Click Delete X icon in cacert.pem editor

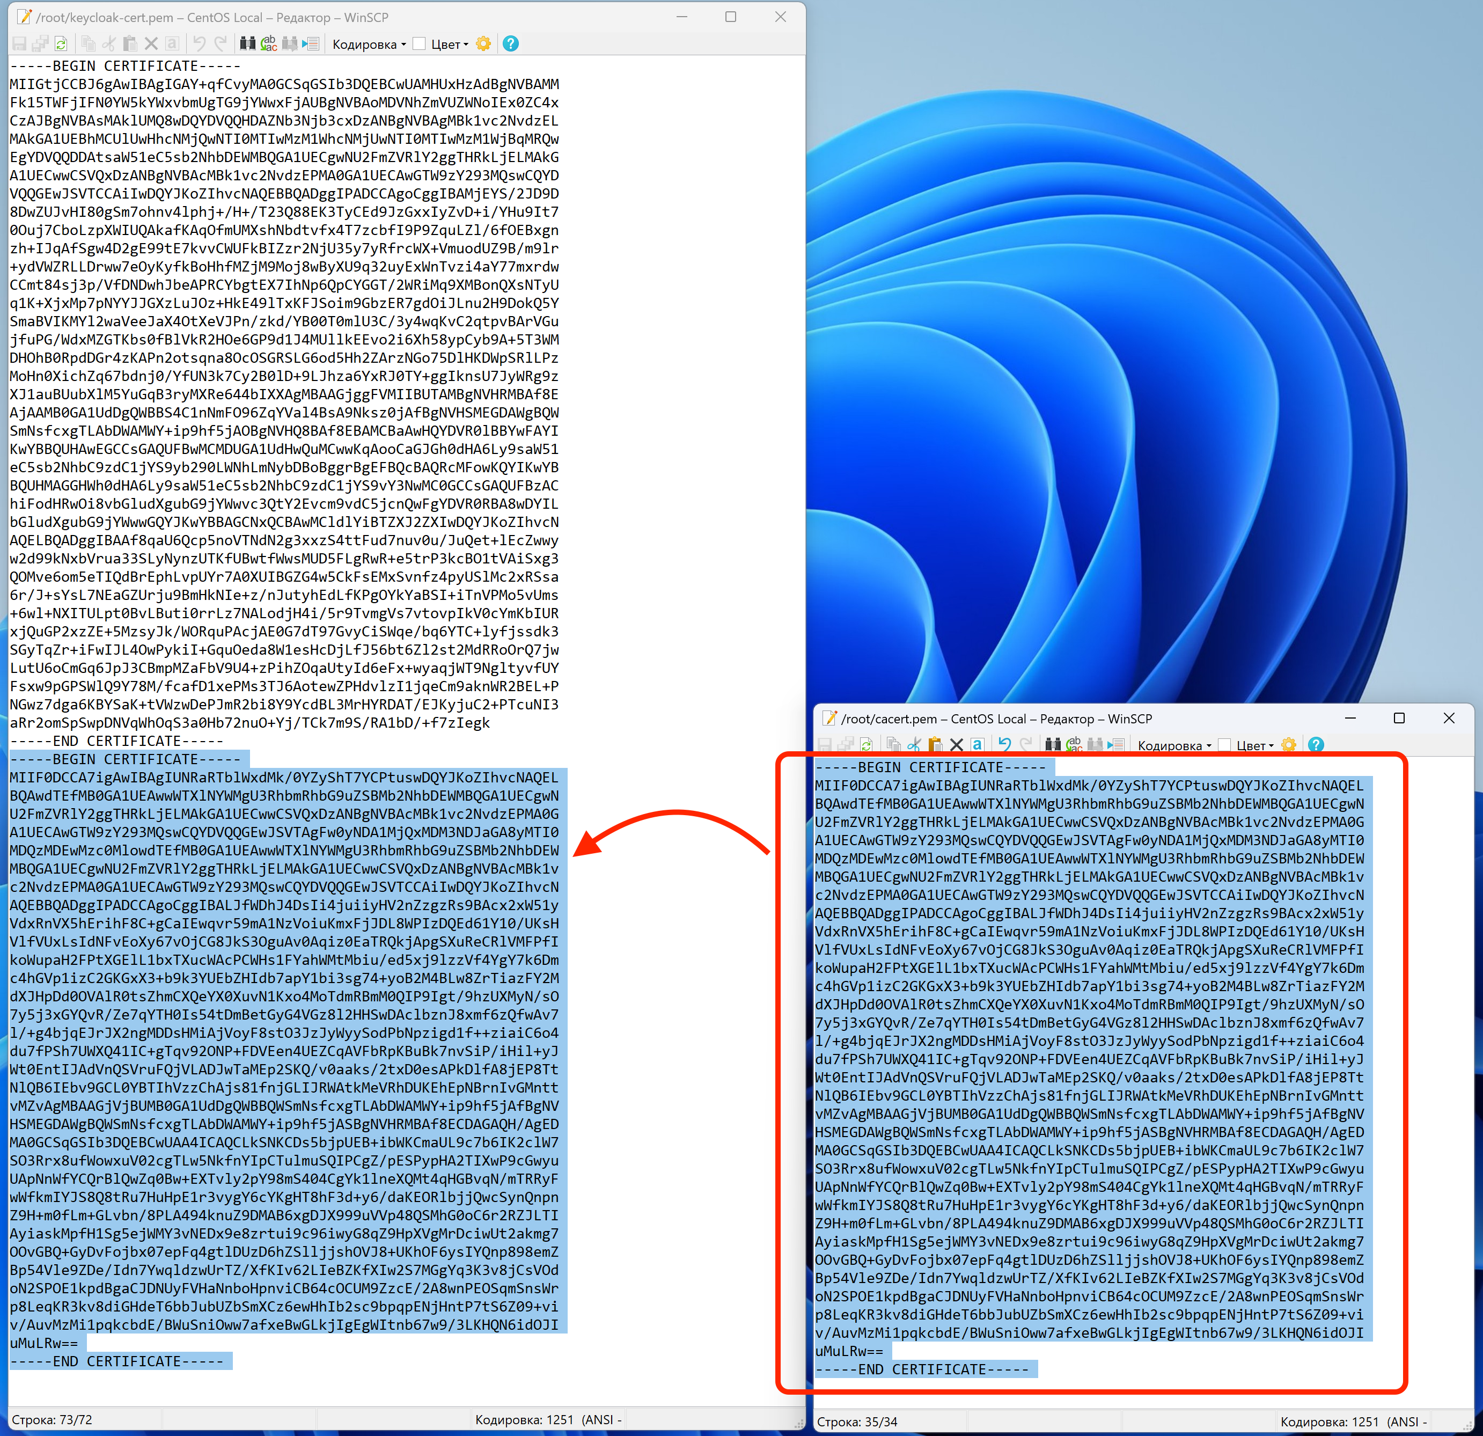[x=956, y=744]
